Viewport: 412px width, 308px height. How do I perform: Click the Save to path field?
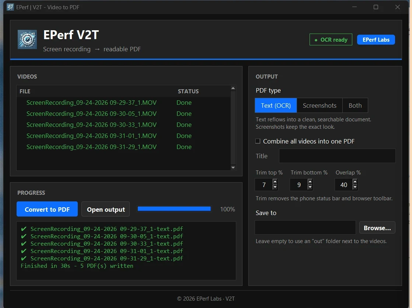point(305,228)
